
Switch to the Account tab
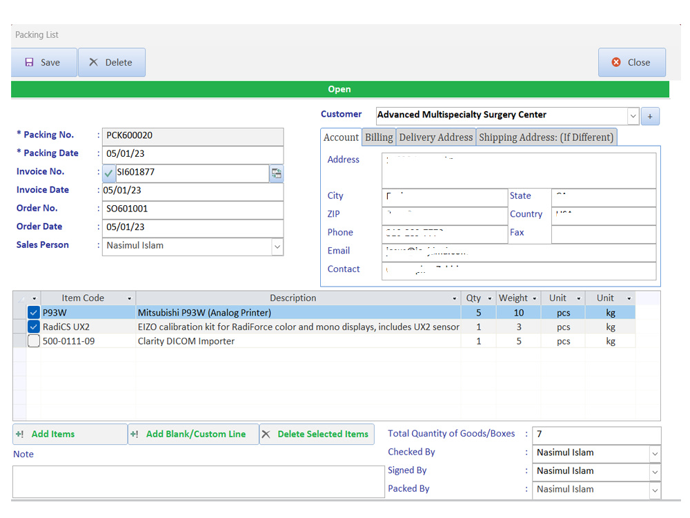pos(341,137)
